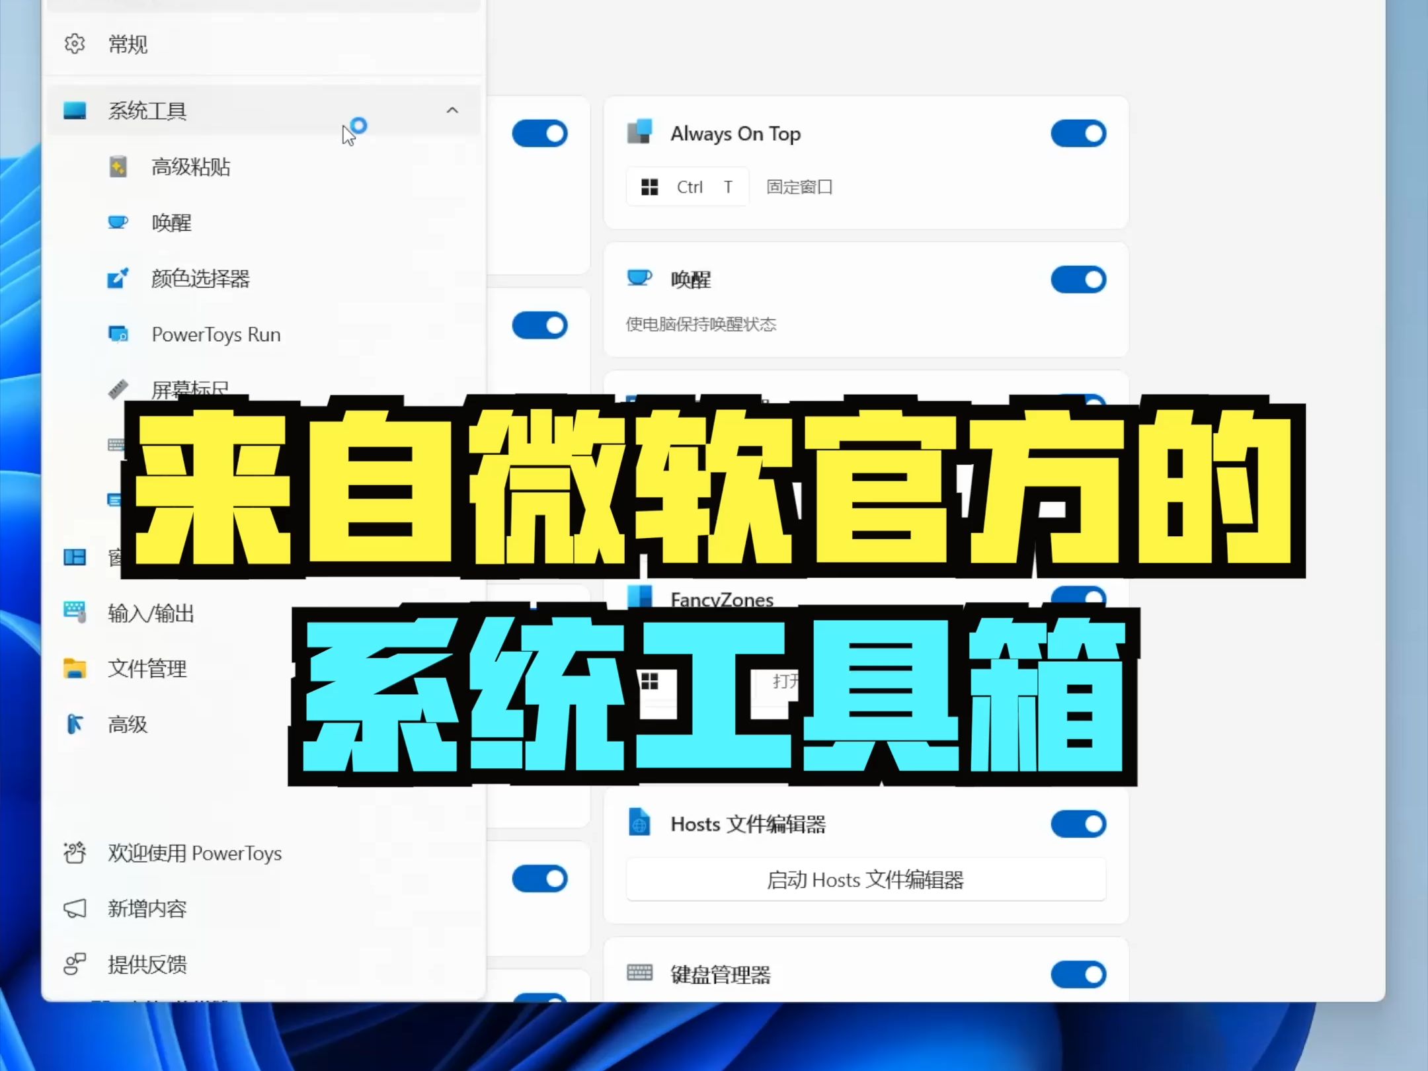This screenshot has height=1071, width=1428.
Task: Click the 文件管理 folder icon
Action: click(75, 668)
